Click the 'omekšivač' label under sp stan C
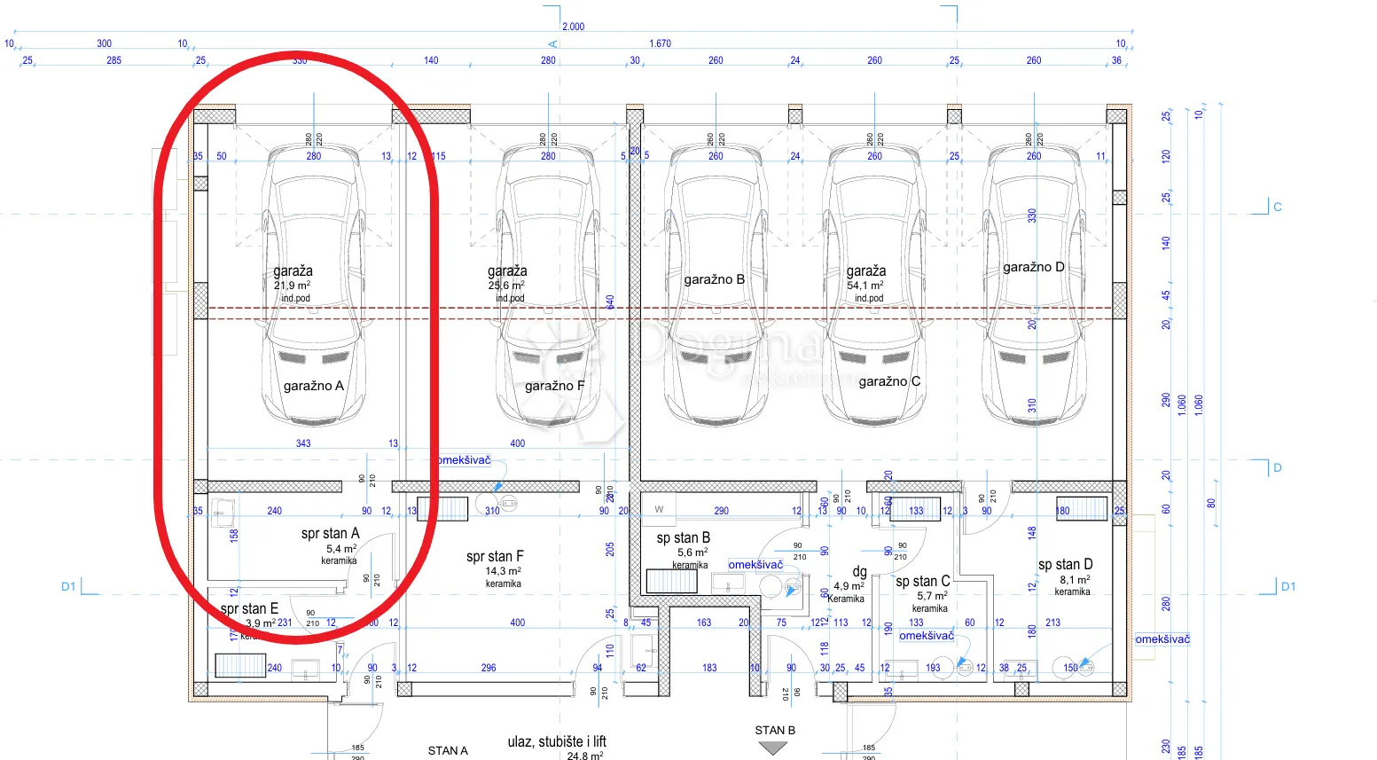Viewport: 1377px width, 760px height. [x=927, y=636]
